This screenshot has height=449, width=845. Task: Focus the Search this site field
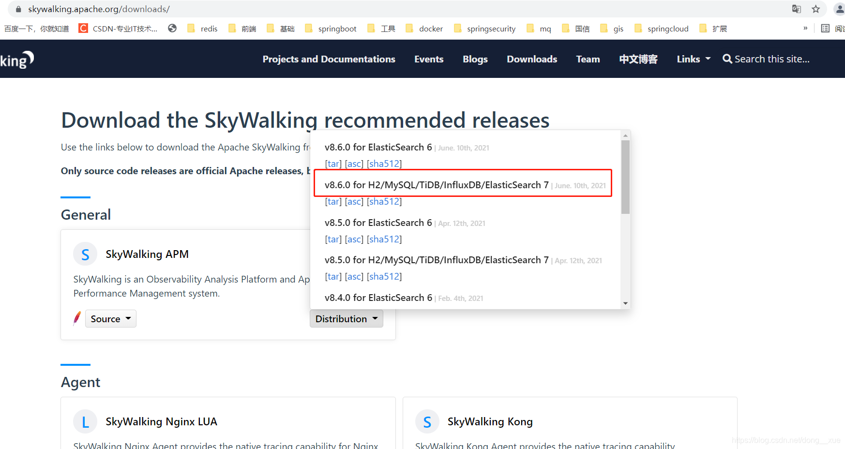point(772,59)
